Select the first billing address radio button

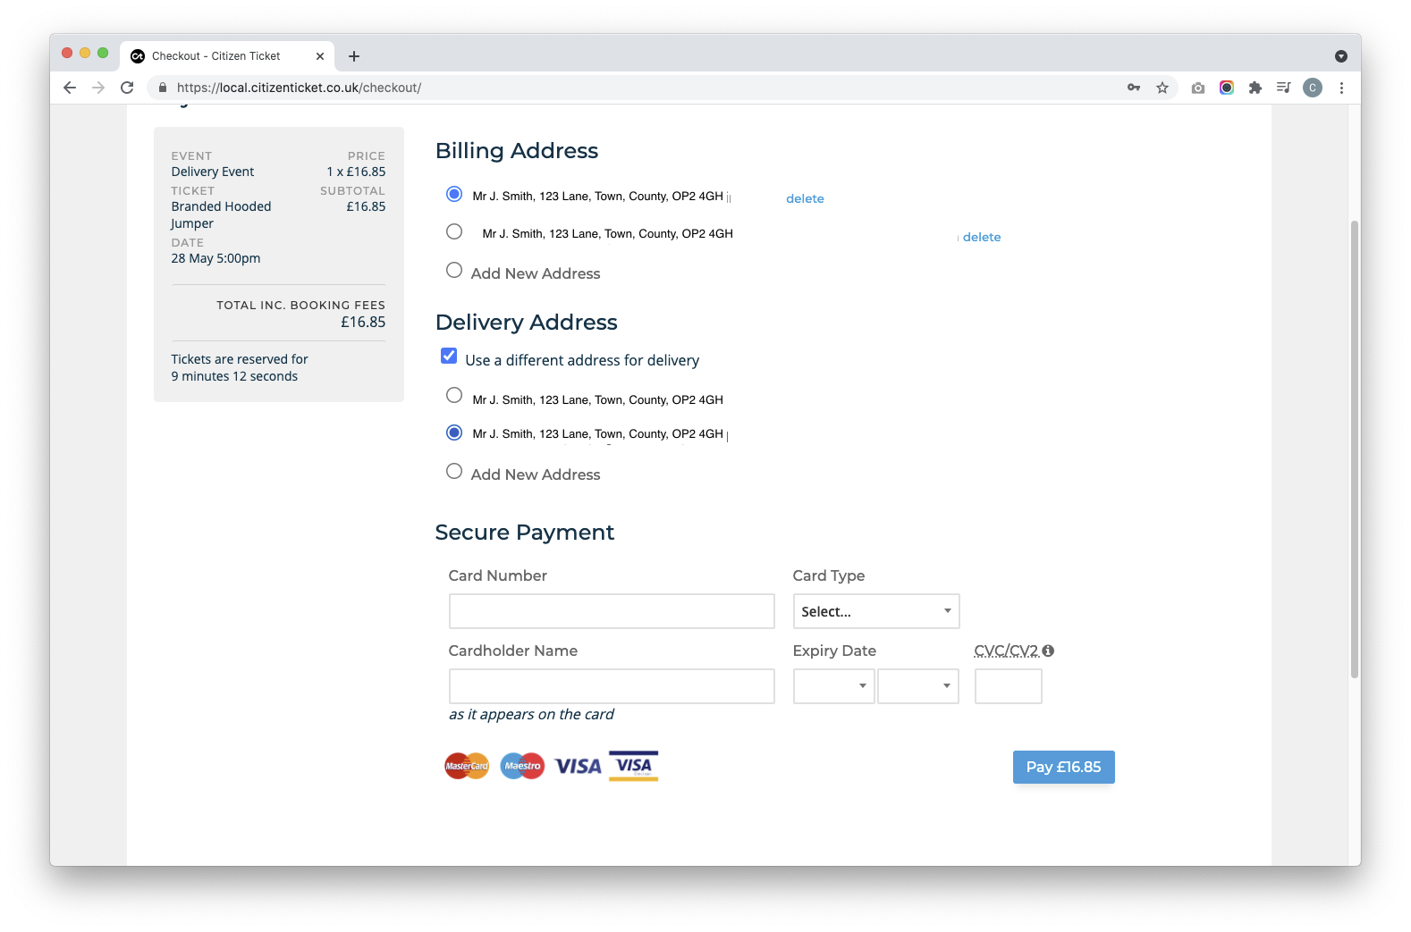(x=454, y=195)
